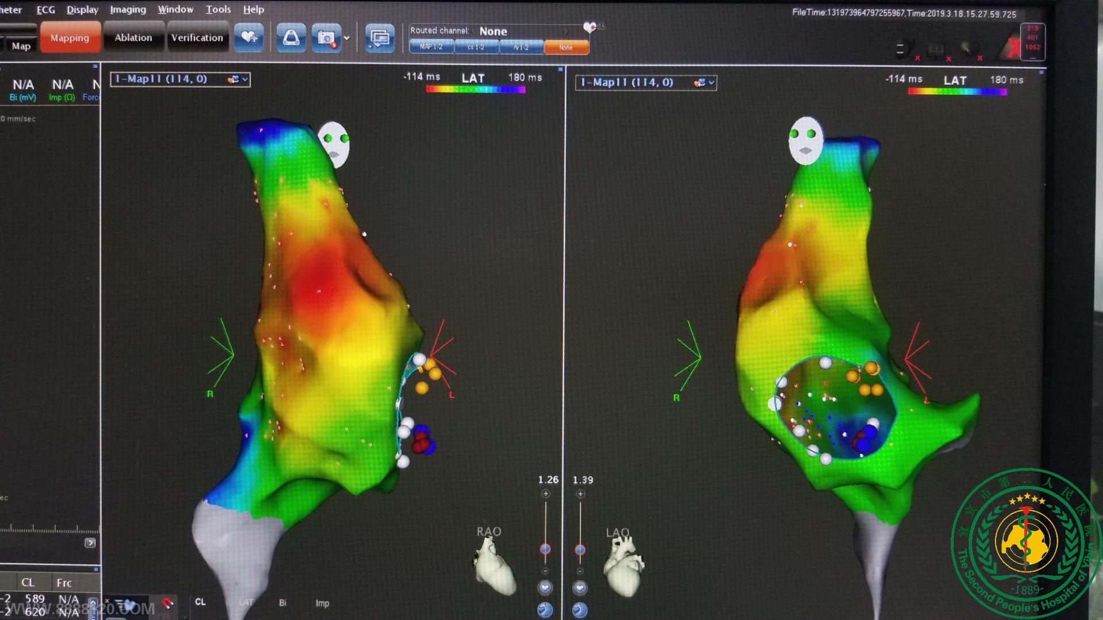Viewport: 1103px width, 620px height.
Task: Switch to the Ablation mode button
Action: [133, 38]
